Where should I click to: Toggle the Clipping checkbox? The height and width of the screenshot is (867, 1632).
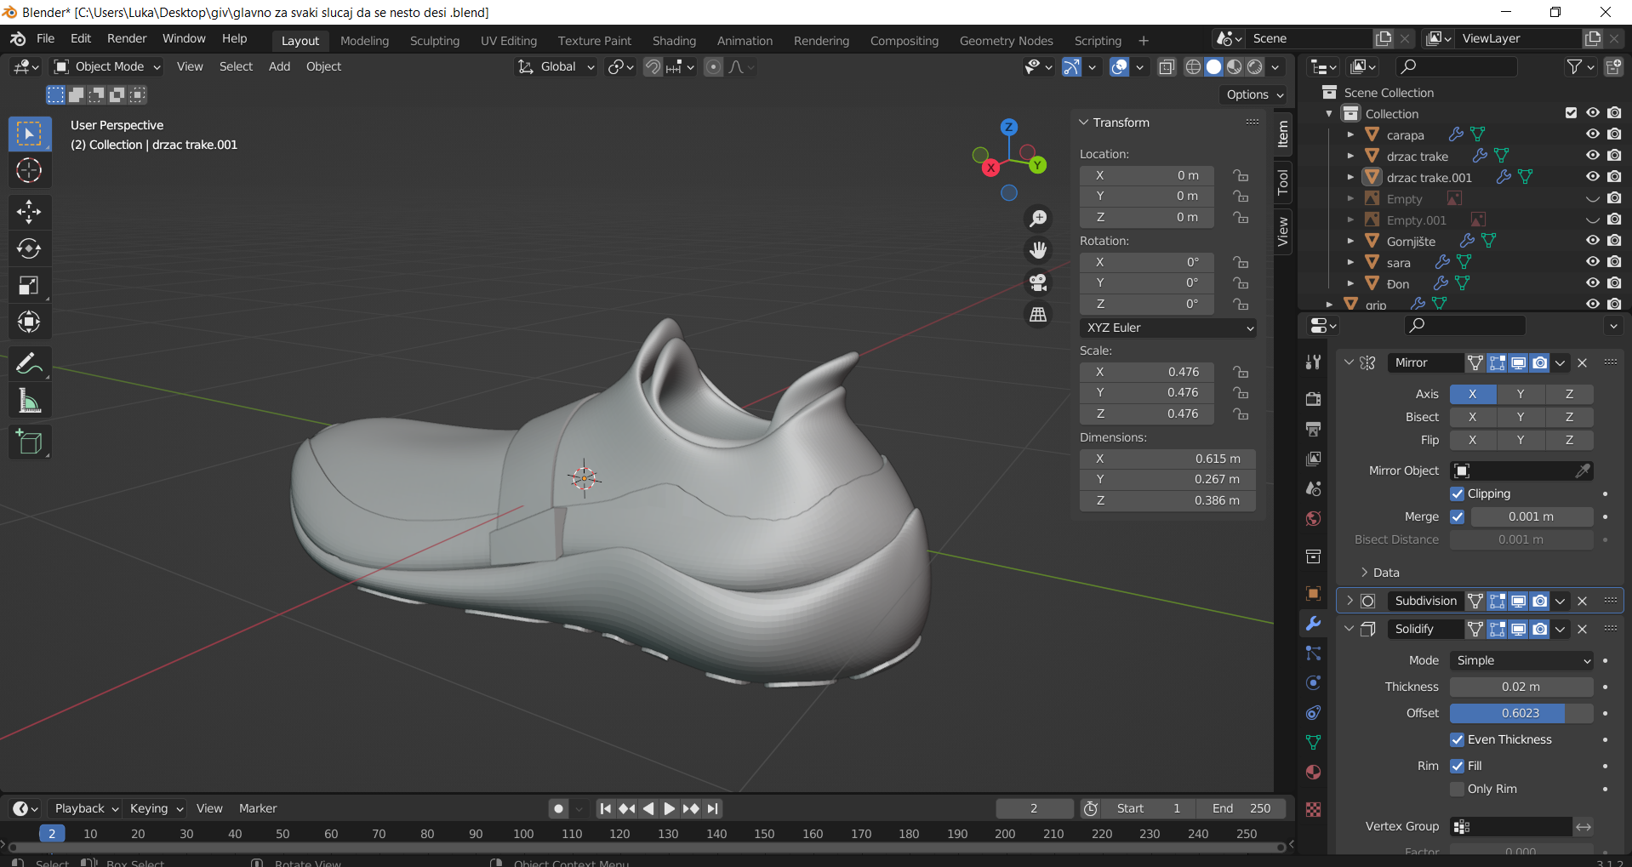(1458, 493)
